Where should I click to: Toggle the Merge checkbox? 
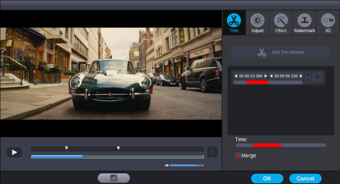(x=238, y=155)
